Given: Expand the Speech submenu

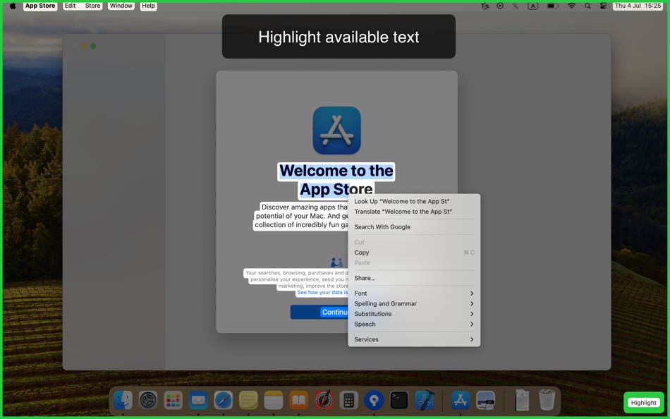Looking at the screenshot, I should [413, 324].
